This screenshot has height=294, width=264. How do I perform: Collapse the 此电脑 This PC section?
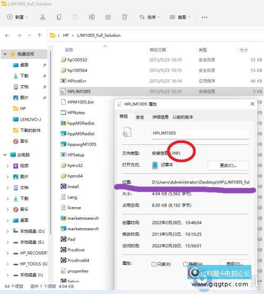(x=5, y=155)
